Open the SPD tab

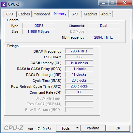pos(75,14)
